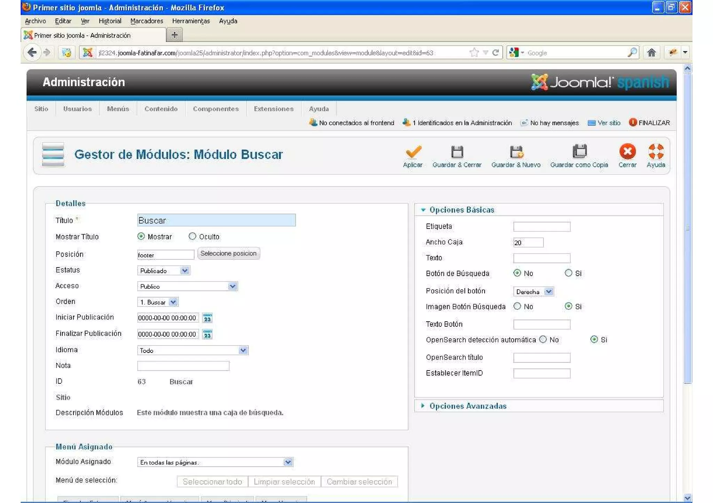Click the Guardar & Nuevo icon
Viewport: 713px width, 503px height.
[516, 152]
